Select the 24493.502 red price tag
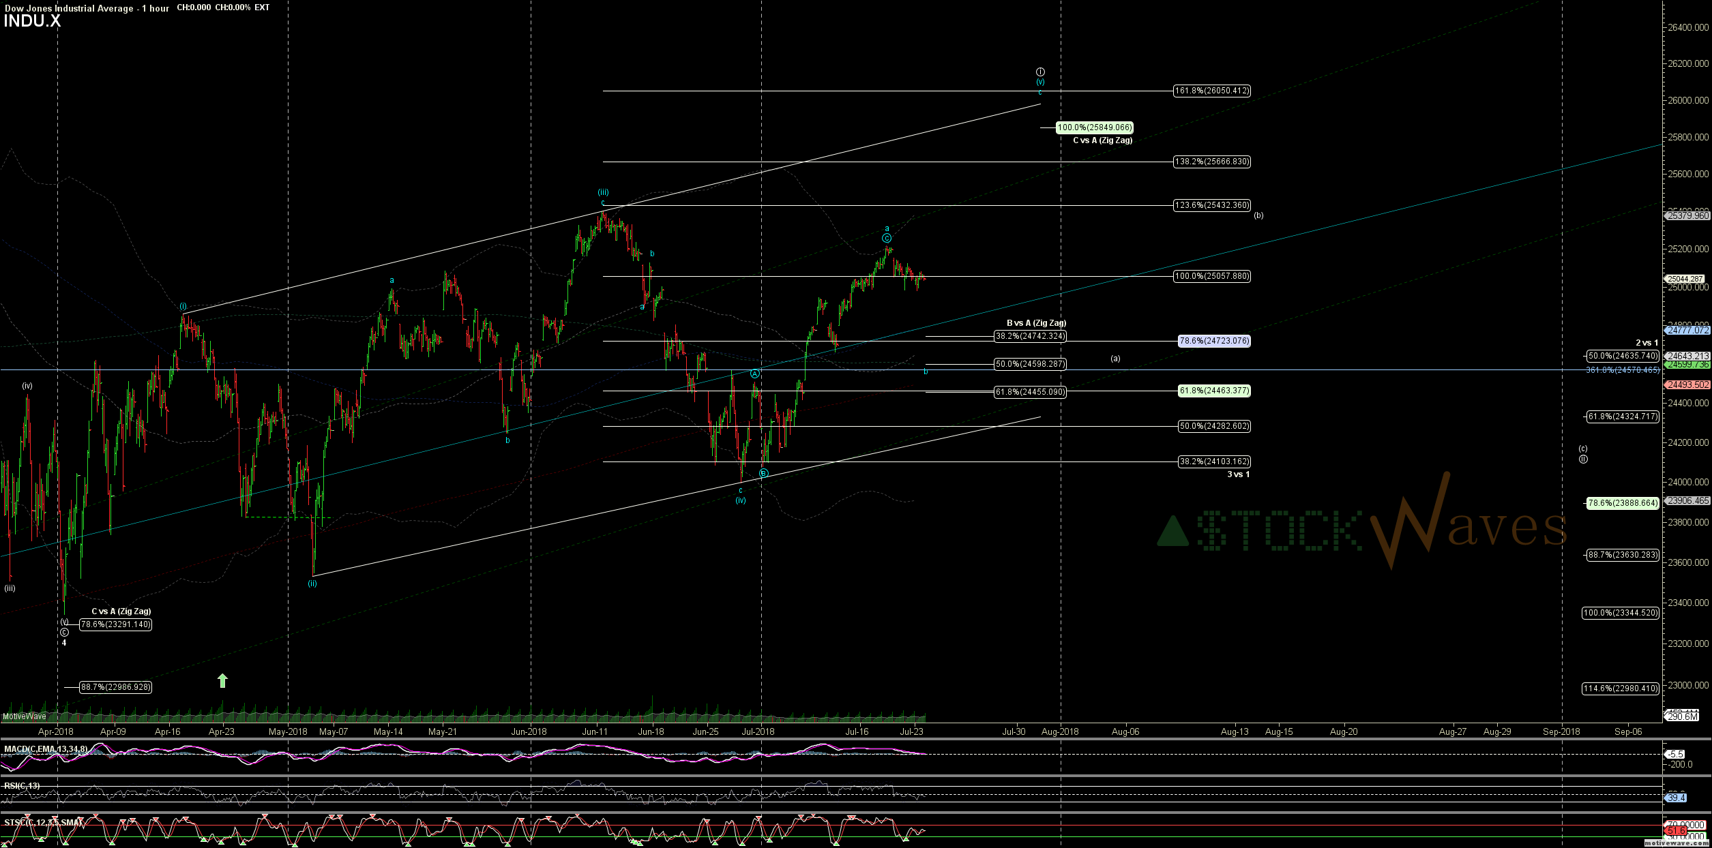 click(x=1687, y=384)
